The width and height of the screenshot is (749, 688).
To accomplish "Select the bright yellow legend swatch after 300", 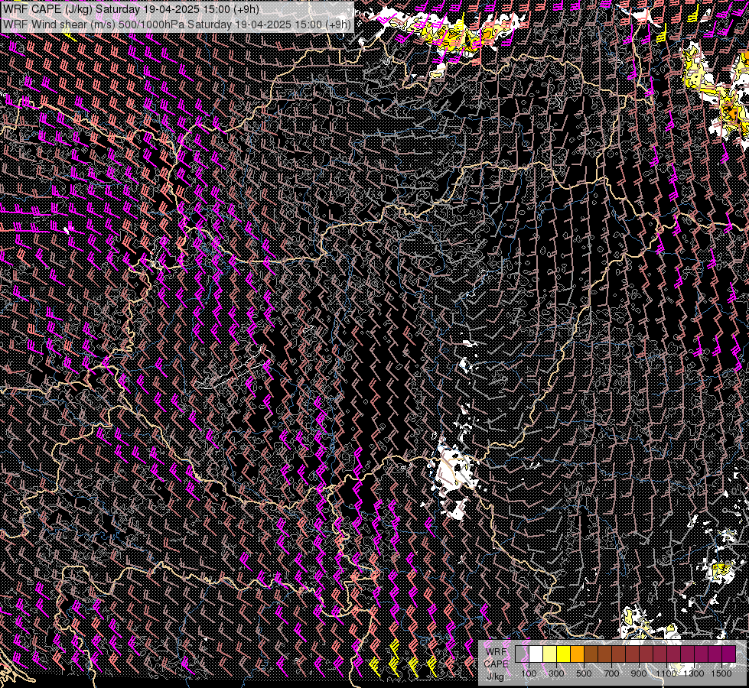I will (564, 654).
